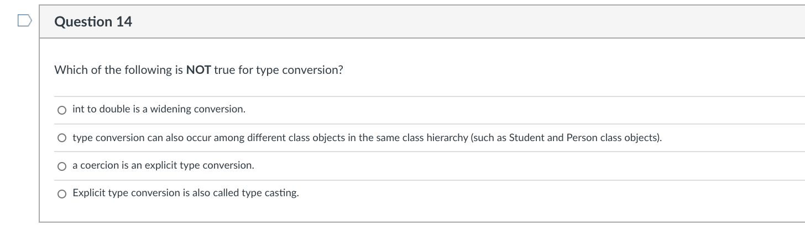Pick the radio button for type casting option
Screen dimensions: 805x237
click(x=62, y=193)
